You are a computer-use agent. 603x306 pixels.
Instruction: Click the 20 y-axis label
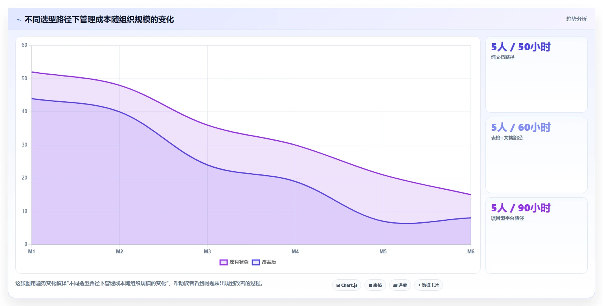(24, 178)
